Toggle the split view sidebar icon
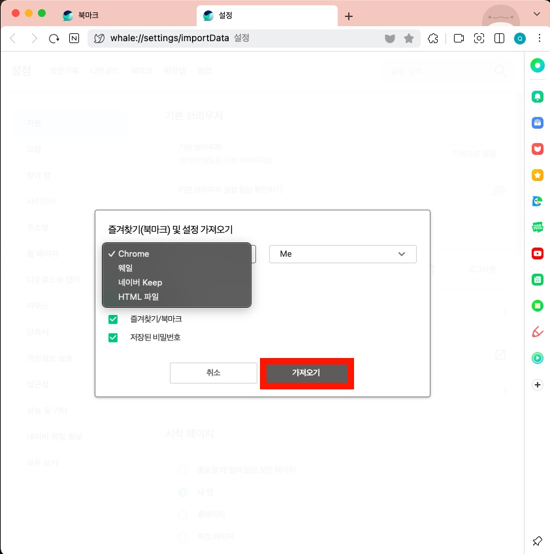The height and width of the screenshot is (554, 550). 499,38
